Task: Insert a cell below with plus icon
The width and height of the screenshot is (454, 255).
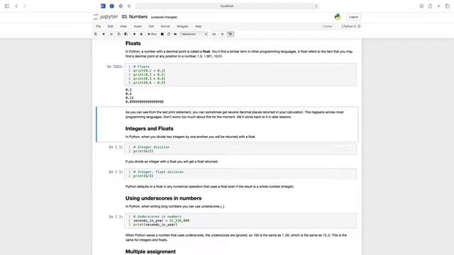Action: pyautogui.click(x=104, y=34)
